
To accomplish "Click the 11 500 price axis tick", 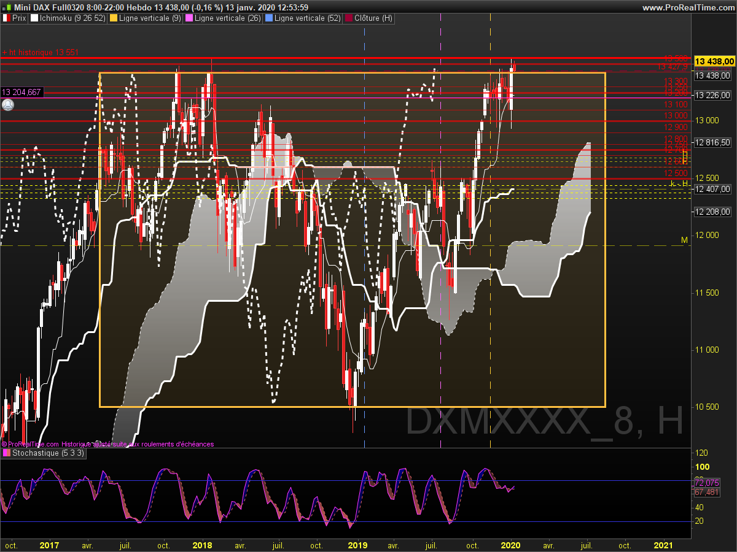I will [707, 293].
